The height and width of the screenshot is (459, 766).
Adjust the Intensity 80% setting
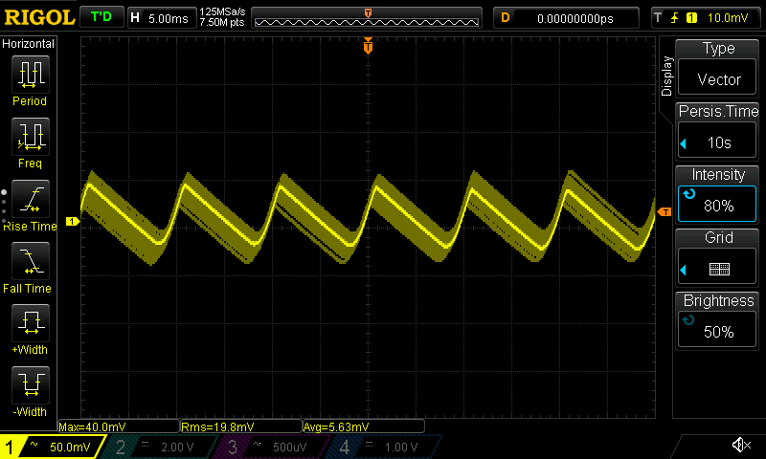(x=717, y=194)
